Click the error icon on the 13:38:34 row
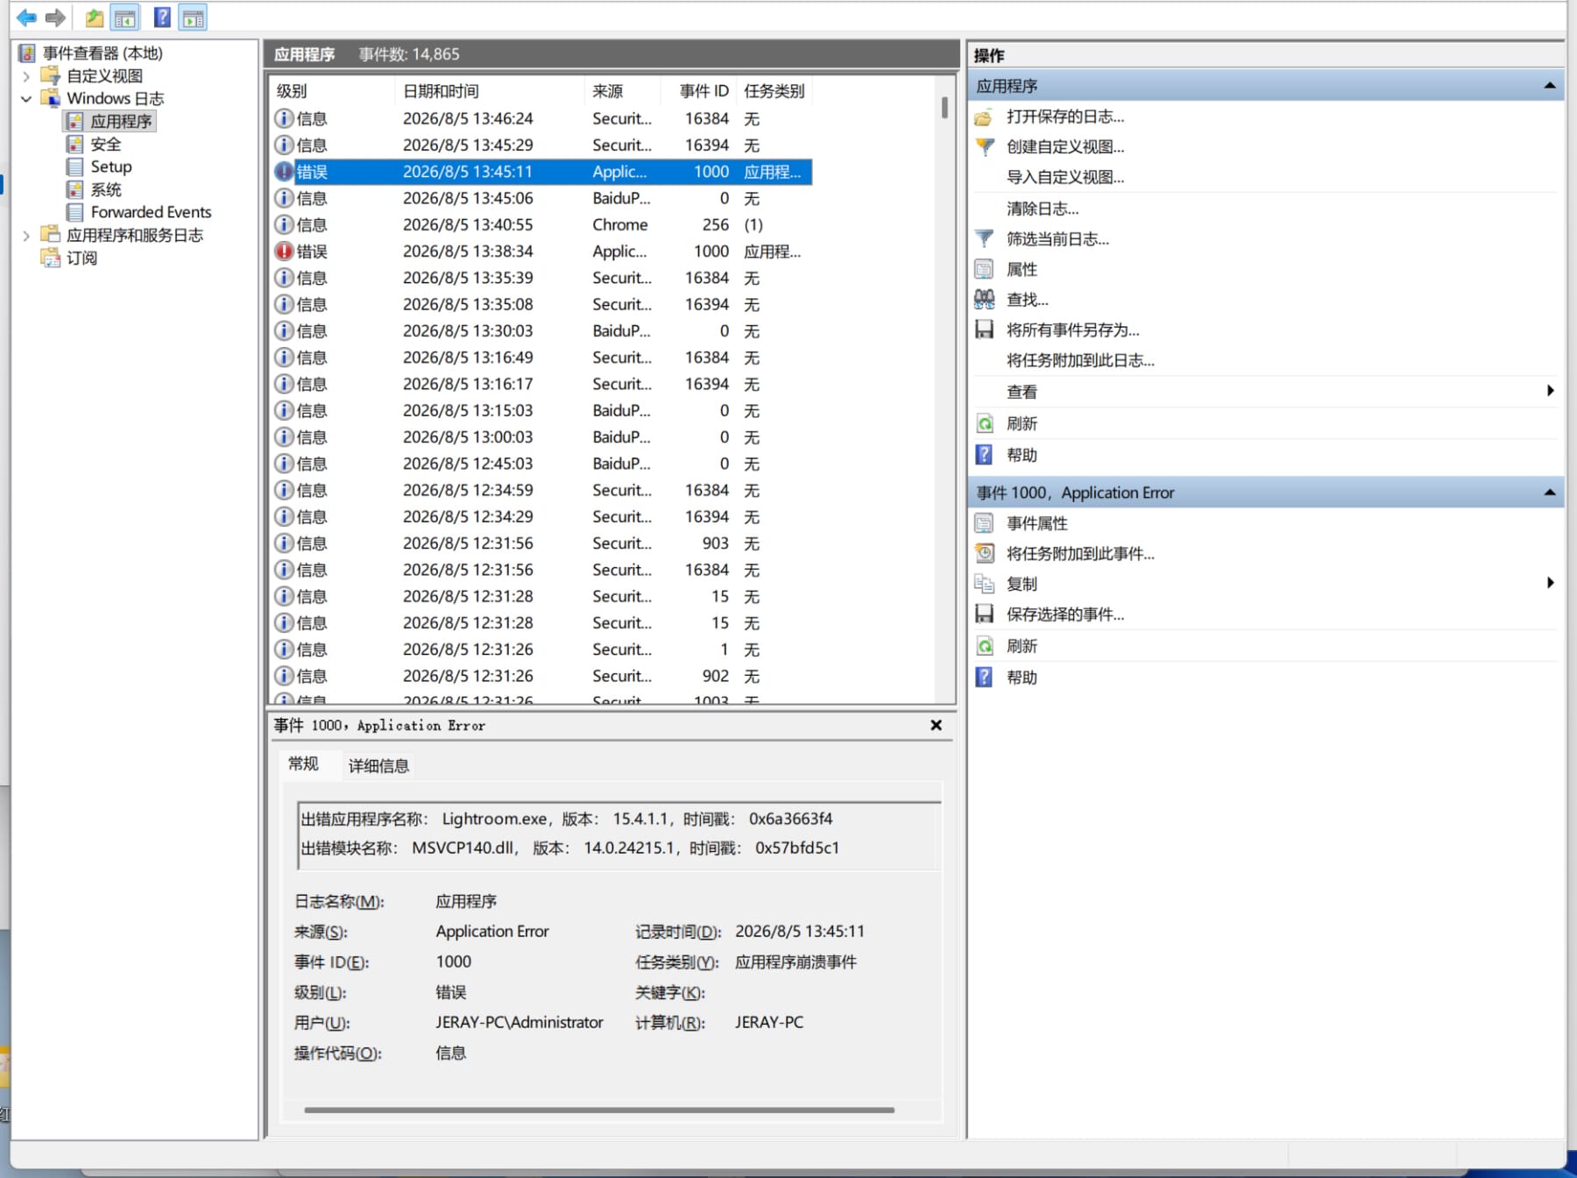The image size is (1577, 1178). tap(284, 252)
